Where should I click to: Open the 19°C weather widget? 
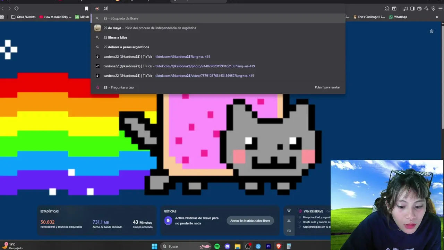pyautogui.click(x=13, y=246)
